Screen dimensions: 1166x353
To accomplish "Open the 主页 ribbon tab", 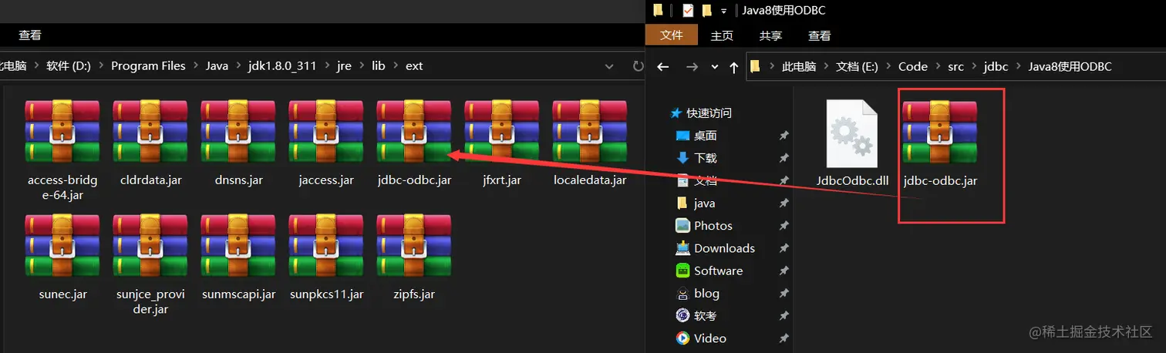I will point(722,35).
